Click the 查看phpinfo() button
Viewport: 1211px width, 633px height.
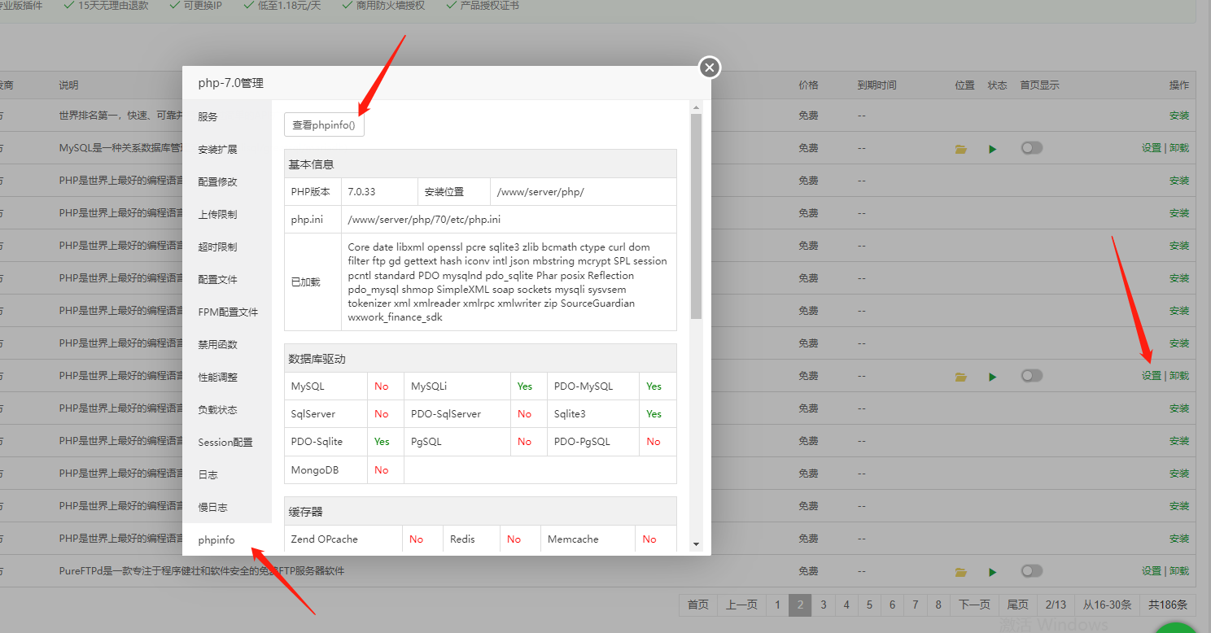pyautogui.click(x=324, y=125)
